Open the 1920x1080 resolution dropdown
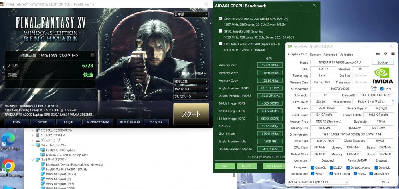 tap(191, 89)
